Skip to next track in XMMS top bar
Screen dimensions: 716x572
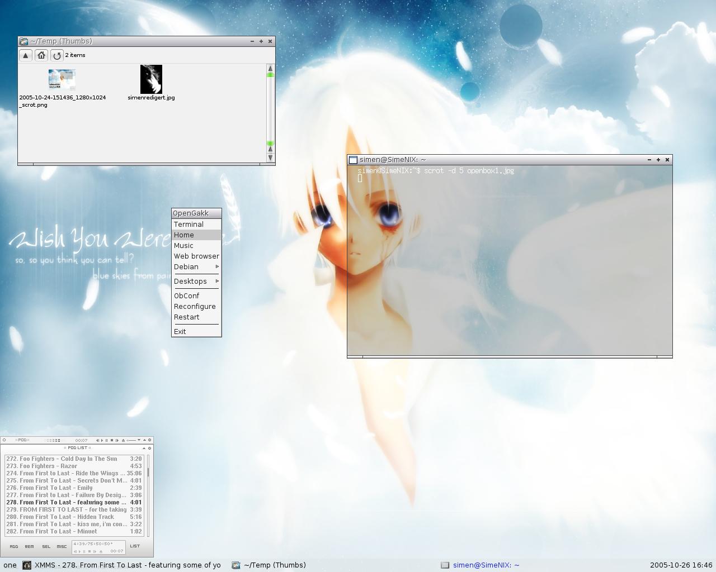pos(117,440)
